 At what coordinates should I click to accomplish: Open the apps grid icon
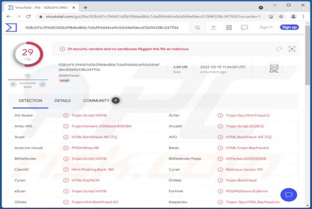pyautogui.click(x=229, y=28)
